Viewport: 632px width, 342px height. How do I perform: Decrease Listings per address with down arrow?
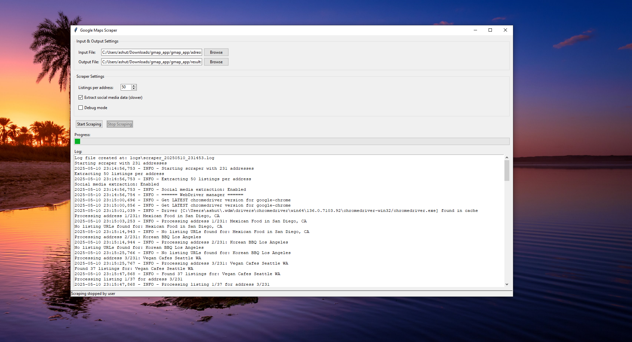[x=134, y=89]
